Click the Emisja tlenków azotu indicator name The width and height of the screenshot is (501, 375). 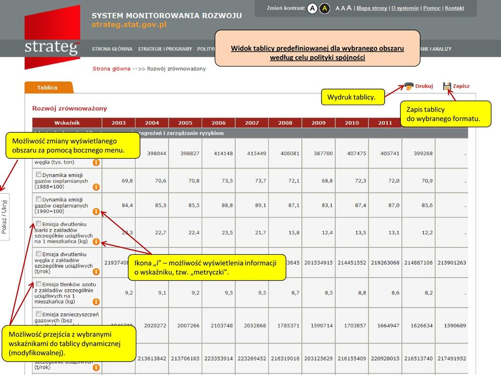pyautogui.click(x=66, y=293)
